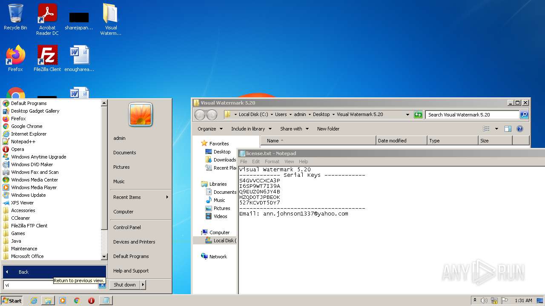This screenshot has width=545, height=306.
Task: Open Recent Items submenu in Start menu
Action: point(141,197)
